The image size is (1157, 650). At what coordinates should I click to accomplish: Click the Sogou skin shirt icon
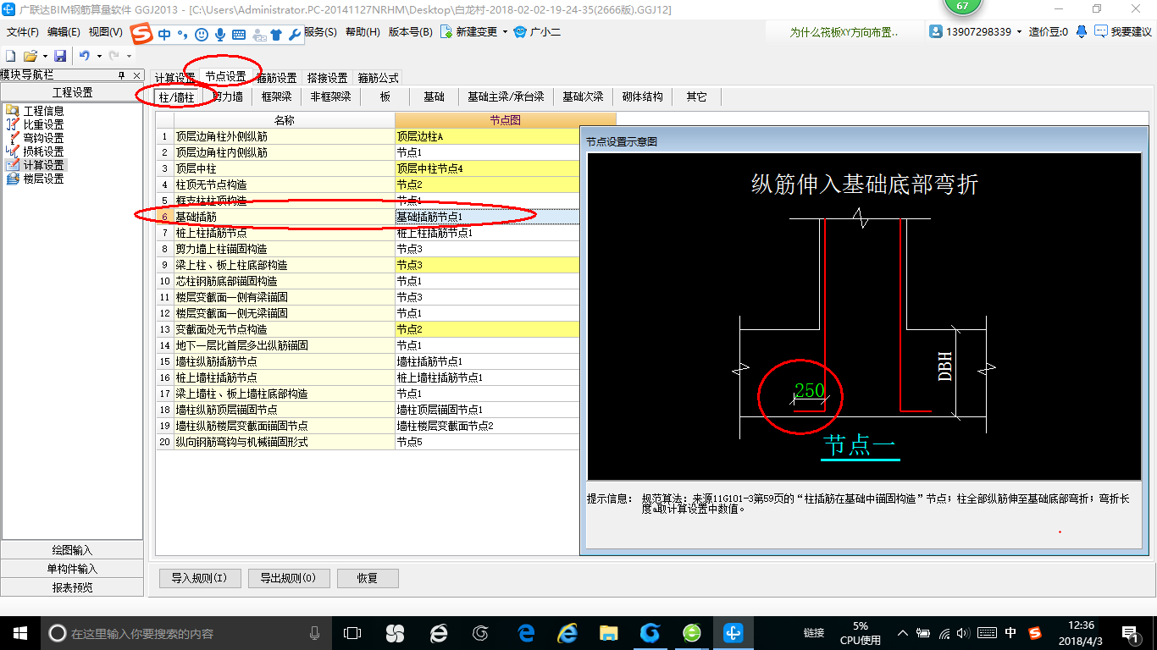(276, 35)
